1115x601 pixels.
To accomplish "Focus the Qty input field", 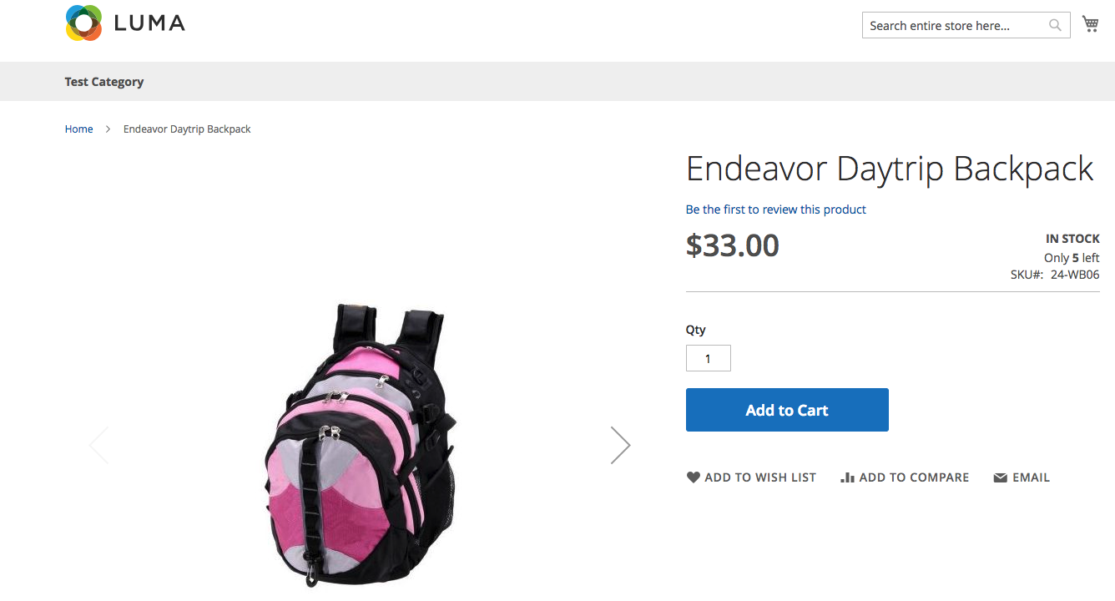I will pos(709,358).
